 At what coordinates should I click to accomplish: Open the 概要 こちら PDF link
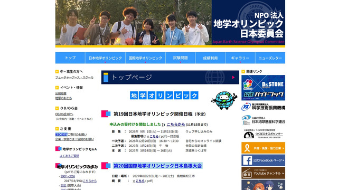tap(140, 181)
